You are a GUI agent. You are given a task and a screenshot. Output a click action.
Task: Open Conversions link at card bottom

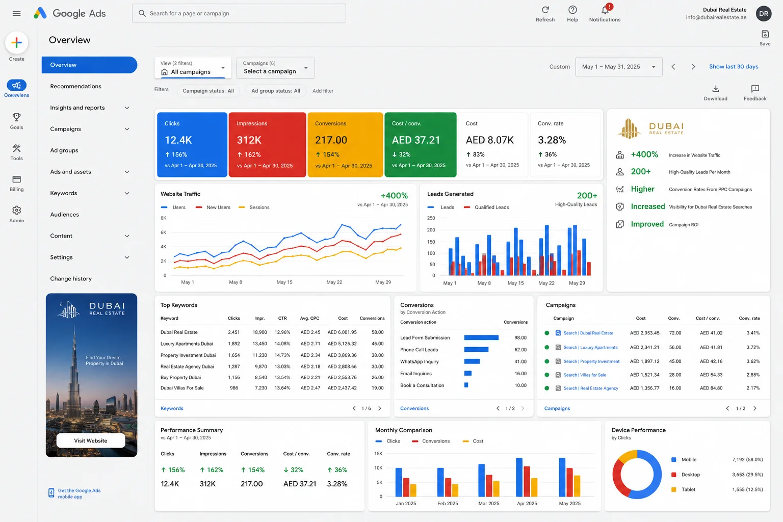tap(414, 408)
